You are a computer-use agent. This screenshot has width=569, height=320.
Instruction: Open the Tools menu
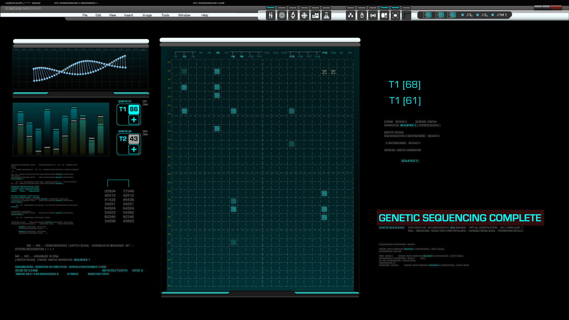coord(165,15)
